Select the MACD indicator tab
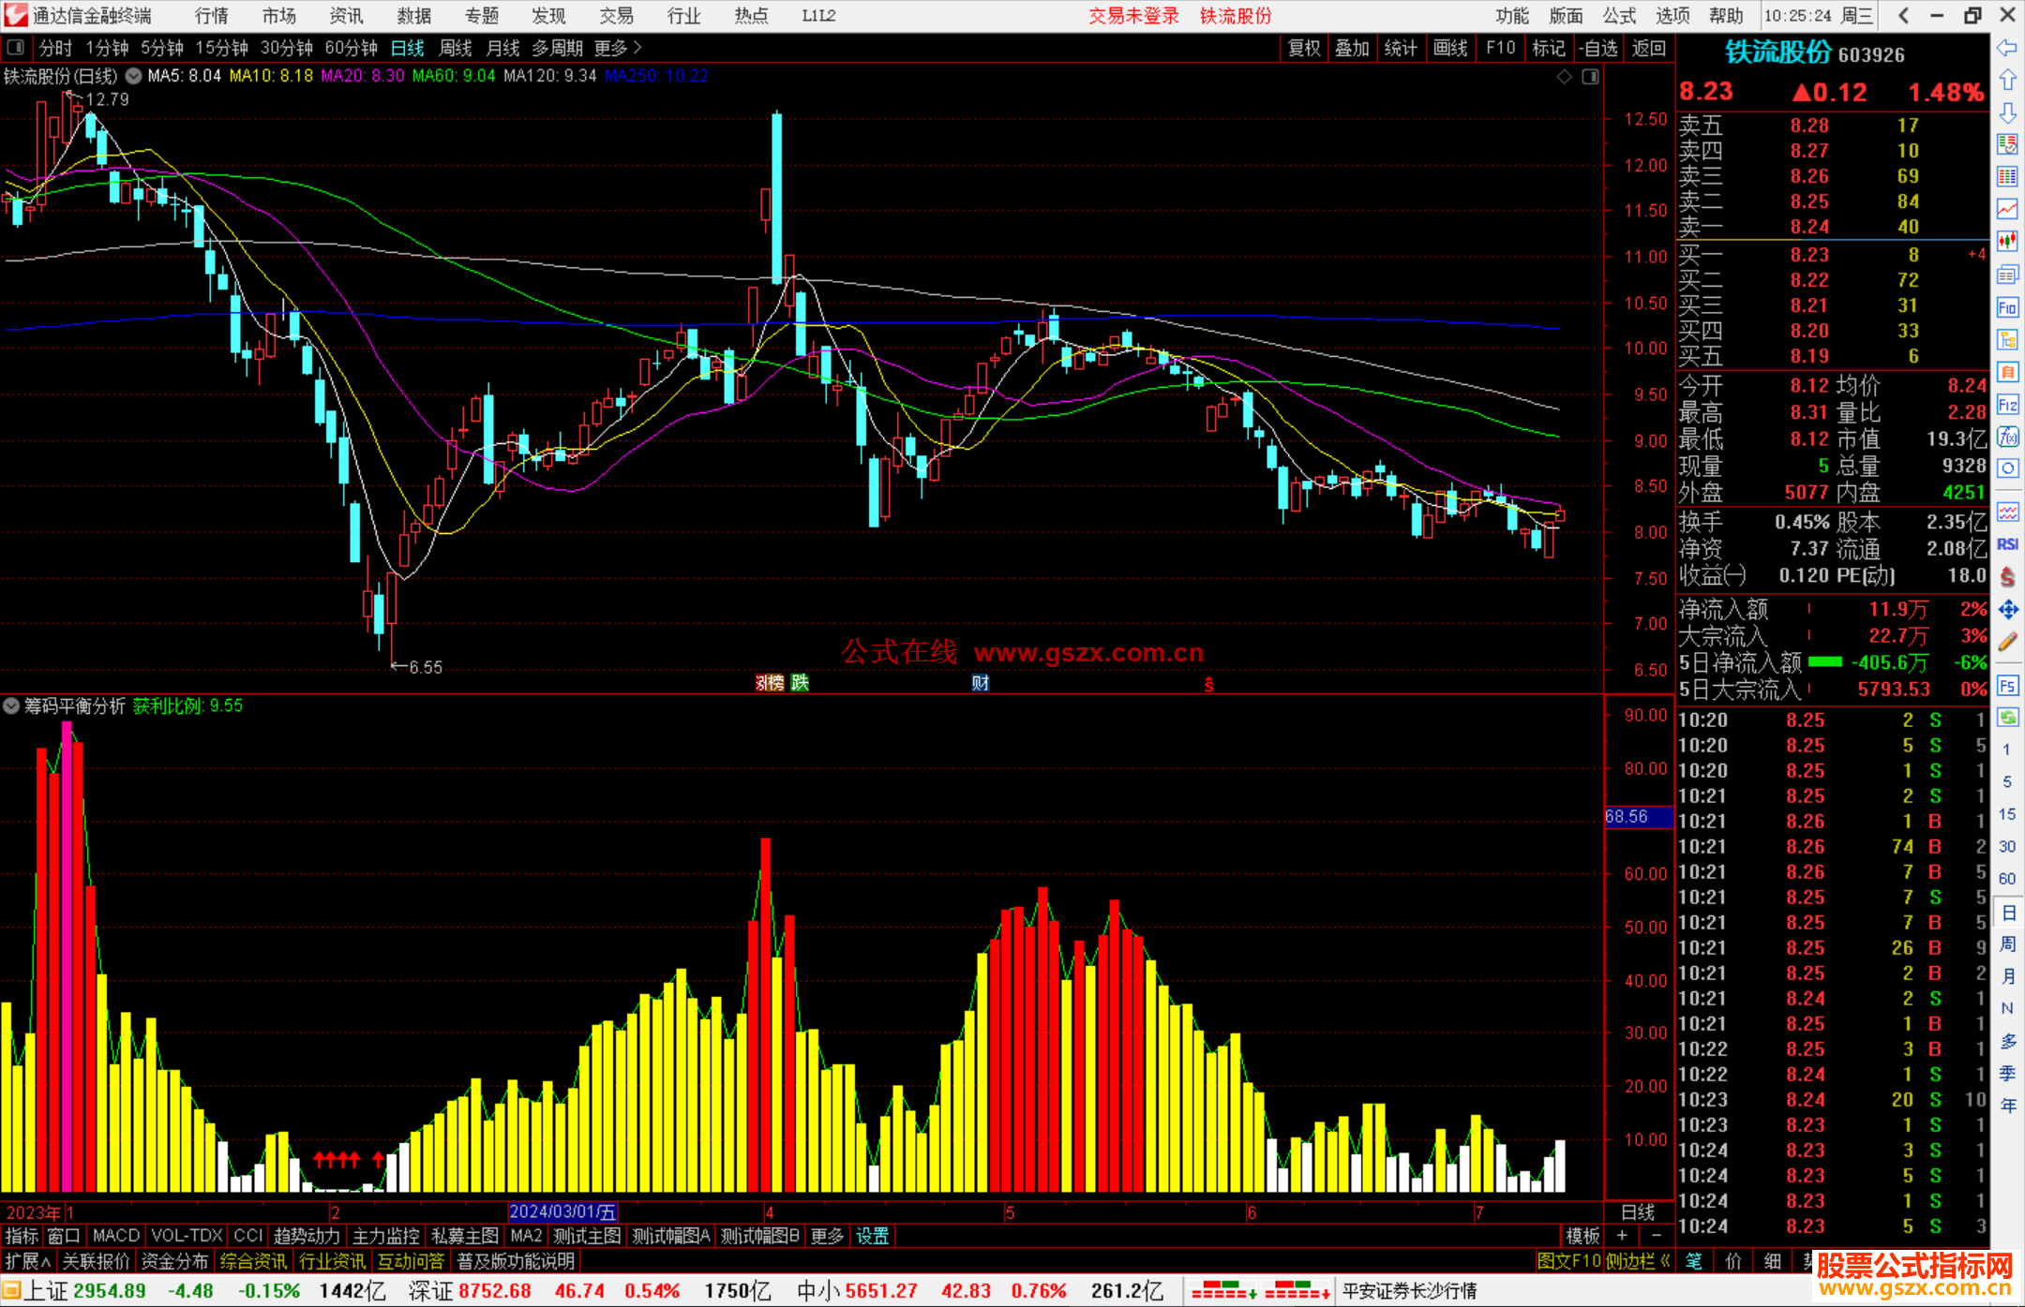Screen dimensions: 2025x1307 tap(115, 1236)
